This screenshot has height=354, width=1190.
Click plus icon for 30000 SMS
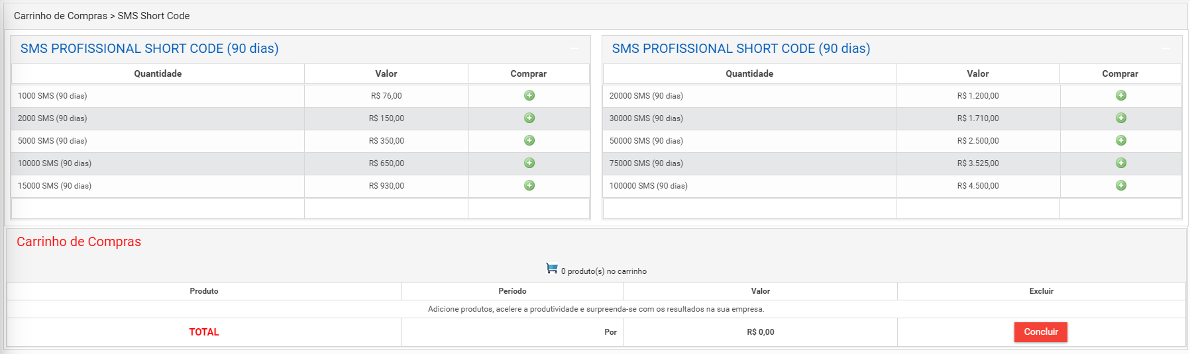point(1121,118)
